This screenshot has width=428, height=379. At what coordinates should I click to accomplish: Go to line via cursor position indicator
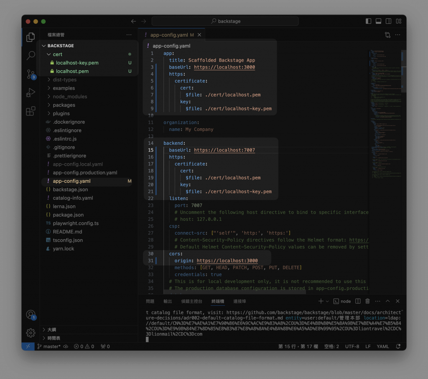tap(298, 346)
